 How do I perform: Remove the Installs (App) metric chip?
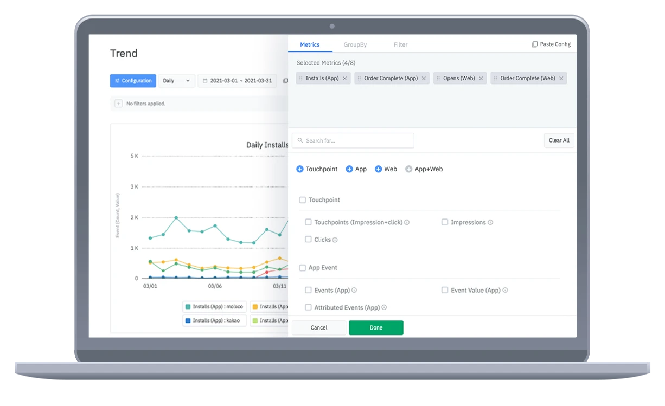(344, 79)
